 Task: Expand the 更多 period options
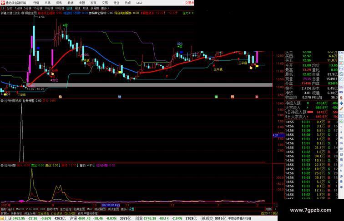(x=105, y=8)
